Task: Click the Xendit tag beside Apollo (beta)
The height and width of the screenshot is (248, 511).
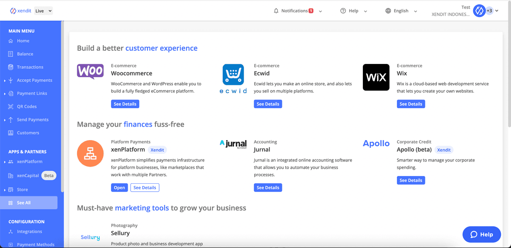Action: point(444,150)
